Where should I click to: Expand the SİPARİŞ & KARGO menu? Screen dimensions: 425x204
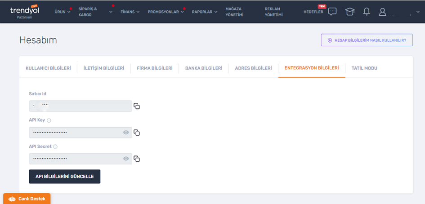95,12
